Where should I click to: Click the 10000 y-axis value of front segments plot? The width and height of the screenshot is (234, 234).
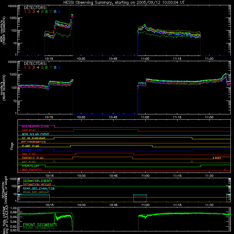tap(12, 6)
